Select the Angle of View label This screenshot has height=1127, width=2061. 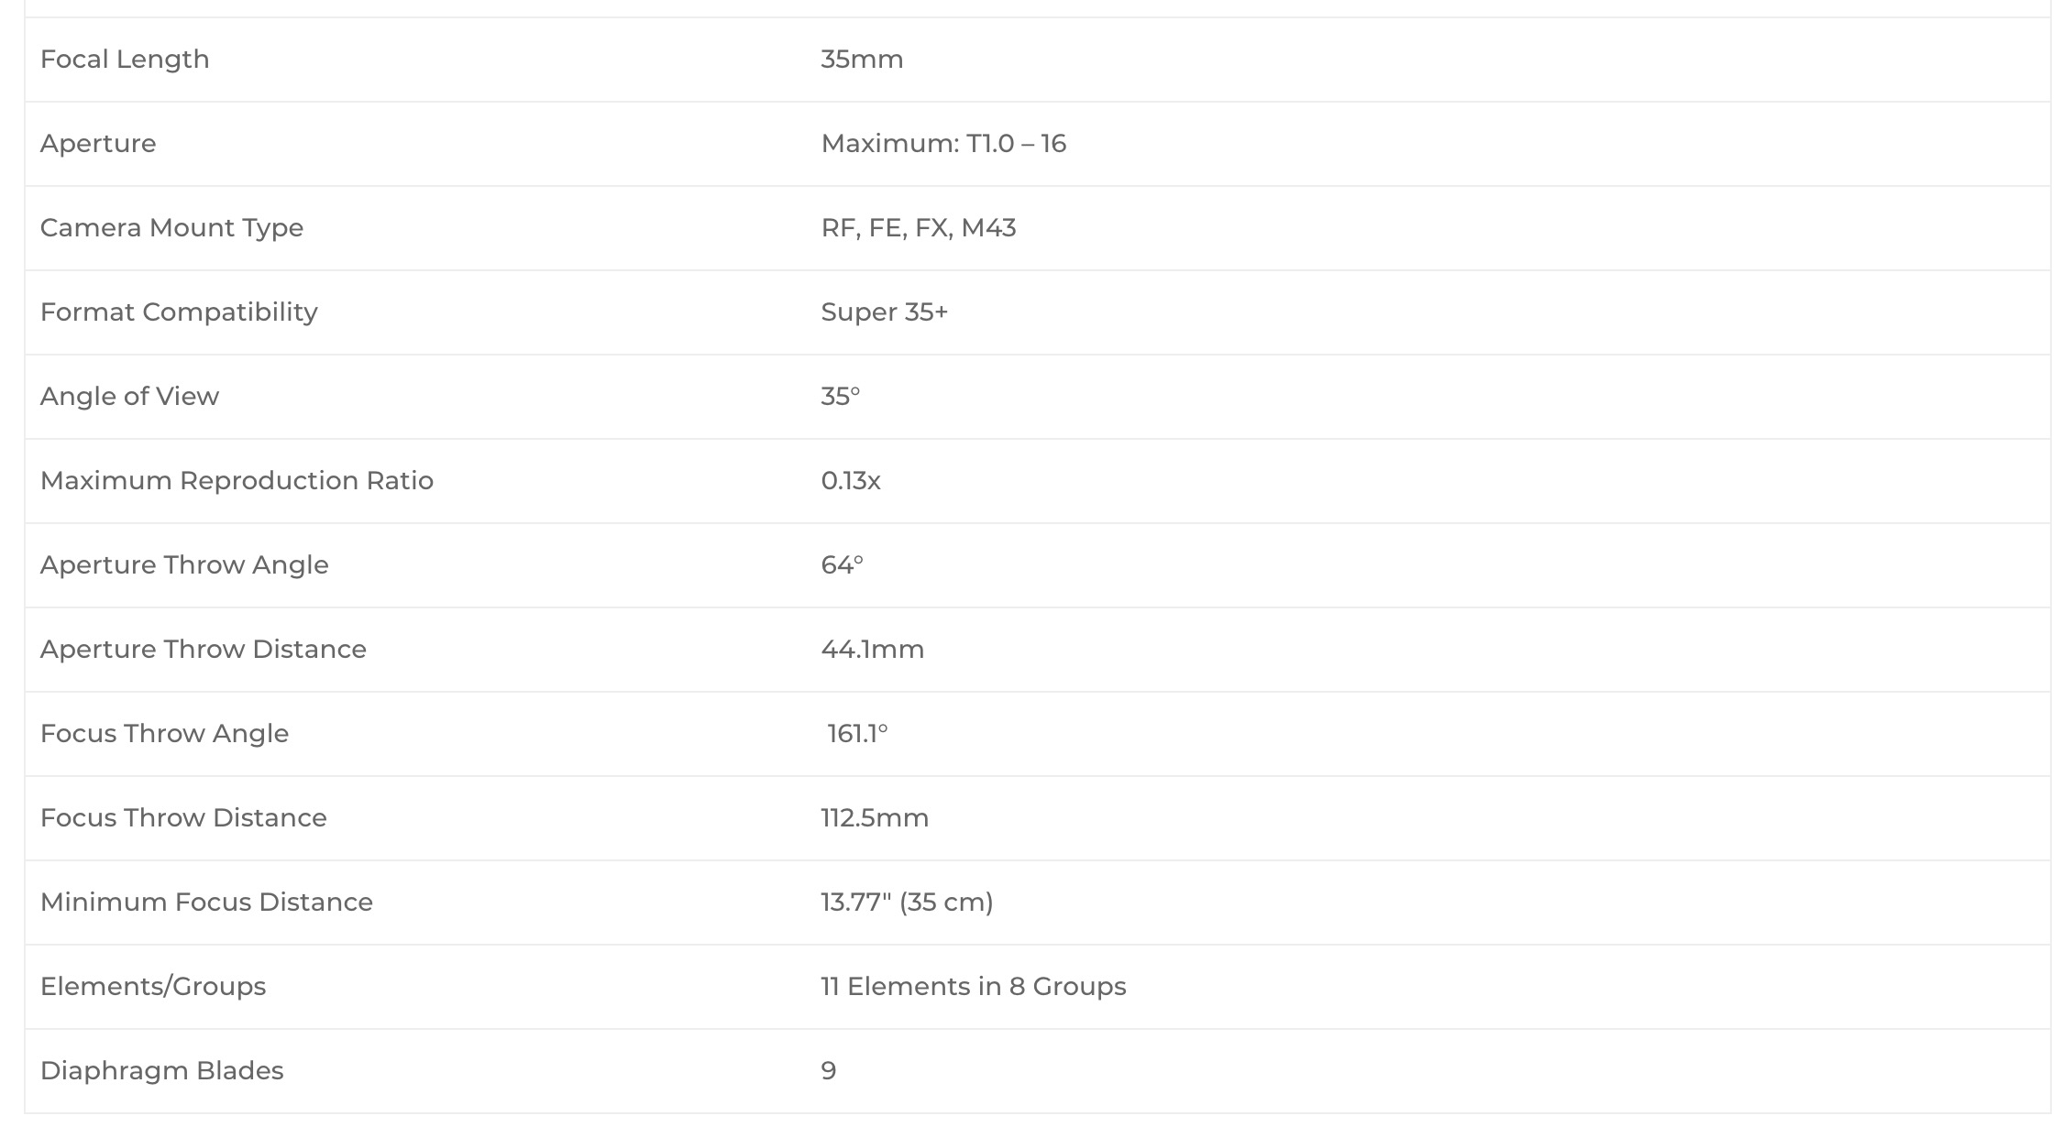coord(129,397)
